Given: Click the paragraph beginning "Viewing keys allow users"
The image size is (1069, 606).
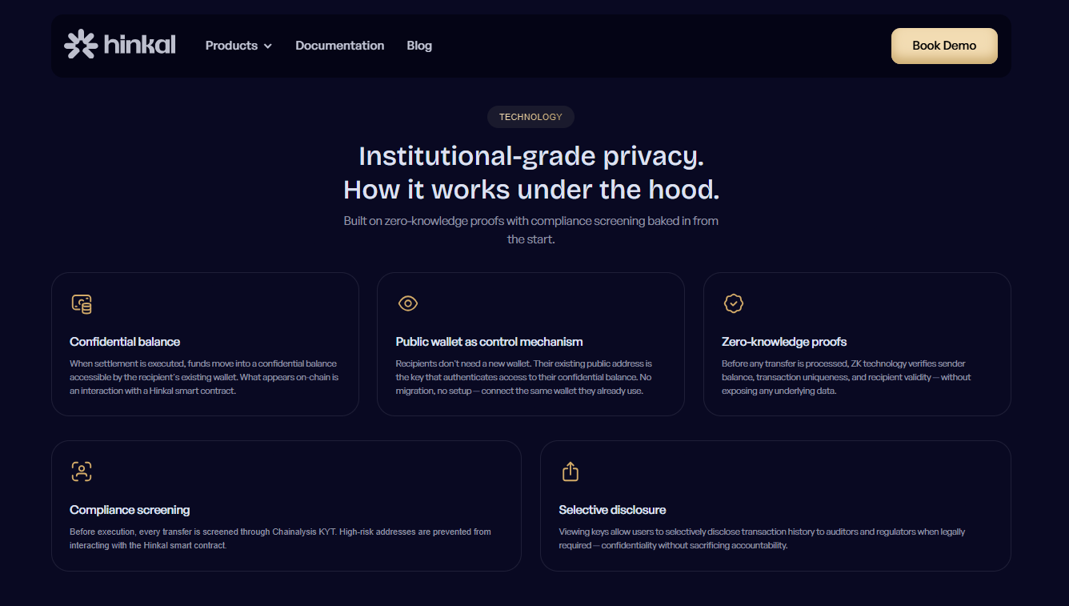Looking at the screenshot, I should coord(762,538).
